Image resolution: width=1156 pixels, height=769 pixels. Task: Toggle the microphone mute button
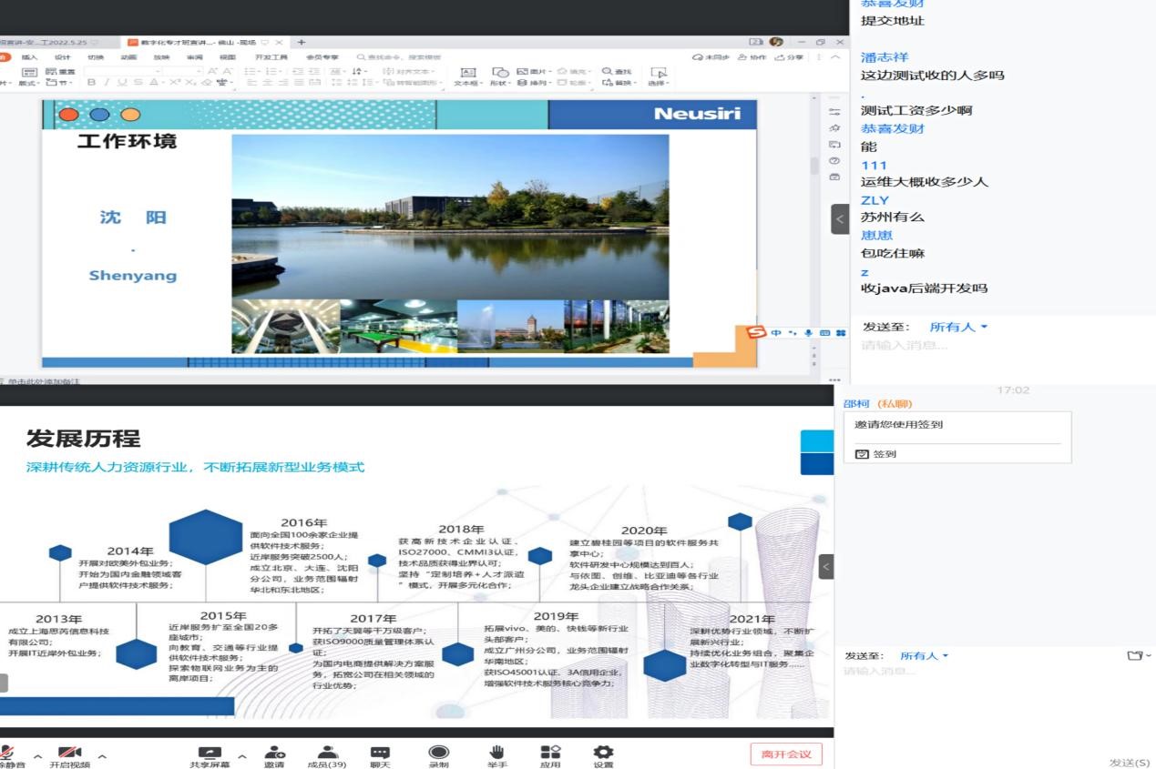pos(7,754)
